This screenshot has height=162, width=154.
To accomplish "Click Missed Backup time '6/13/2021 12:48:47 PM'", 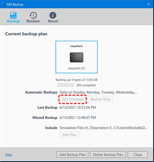I will point(78,118).
